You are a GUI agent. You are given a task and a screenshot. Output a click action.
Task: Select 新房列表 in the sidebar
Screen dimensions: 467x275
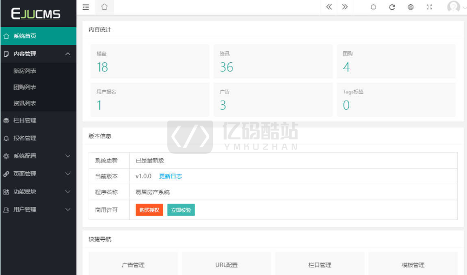tap(25, 71)
